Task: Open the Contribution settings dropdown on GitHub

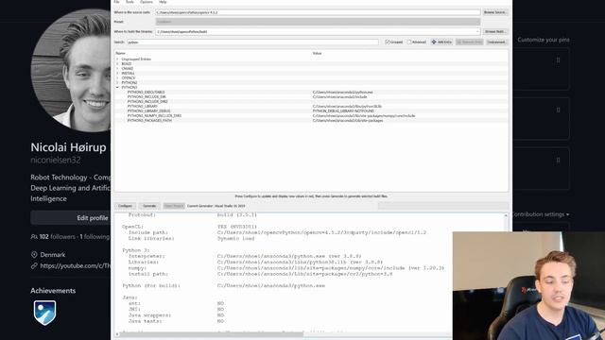Action: (x=541, y=214)
